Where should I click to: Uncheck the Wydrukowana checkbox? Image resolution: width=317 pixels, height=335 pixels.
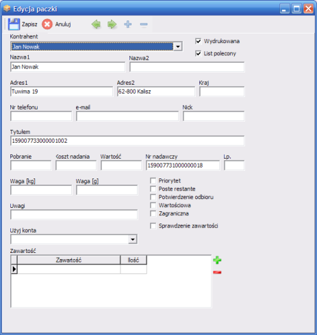[x=199, y=41]
